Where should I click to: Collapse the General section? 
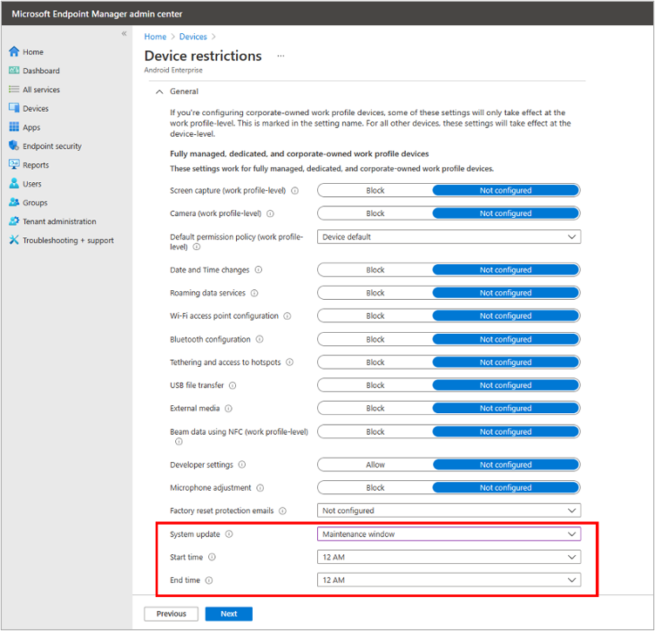[159, 92]
